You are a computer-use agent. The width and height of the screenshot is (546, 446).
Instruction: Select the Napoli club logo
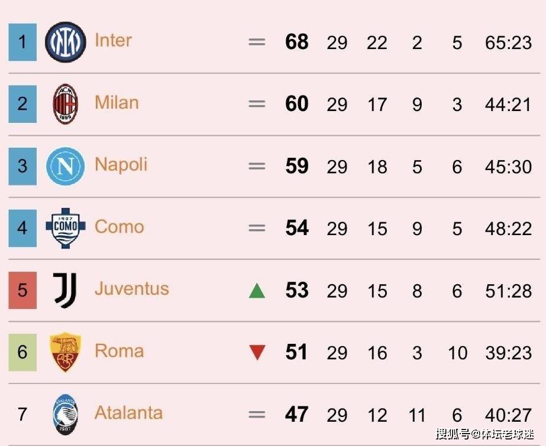66,166
